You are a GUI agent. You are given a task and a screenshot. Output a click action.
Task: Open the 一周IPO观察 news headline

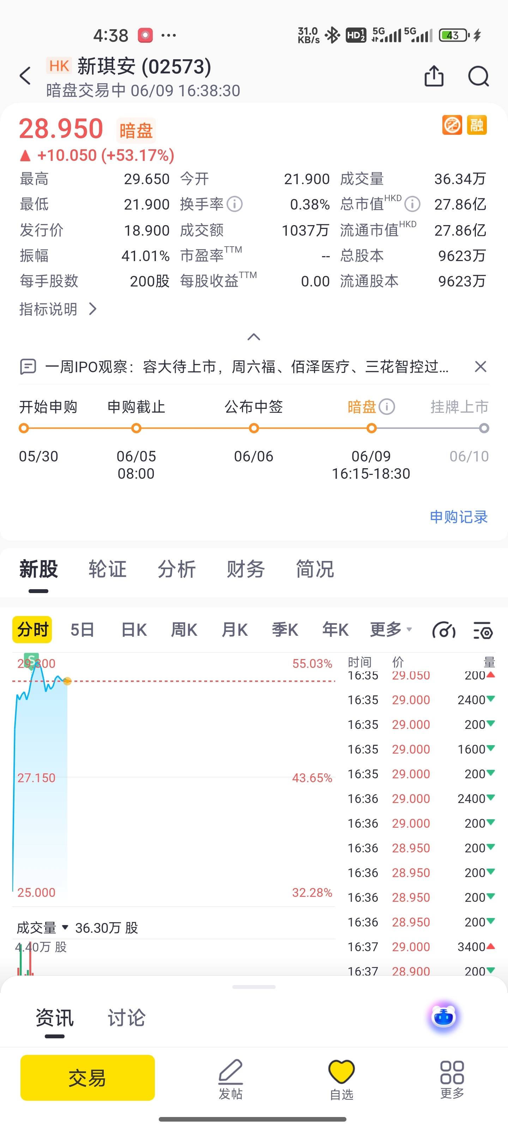[247, 367]
